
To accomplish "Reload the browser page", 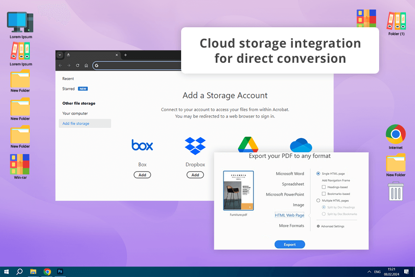I will point(77,65).
